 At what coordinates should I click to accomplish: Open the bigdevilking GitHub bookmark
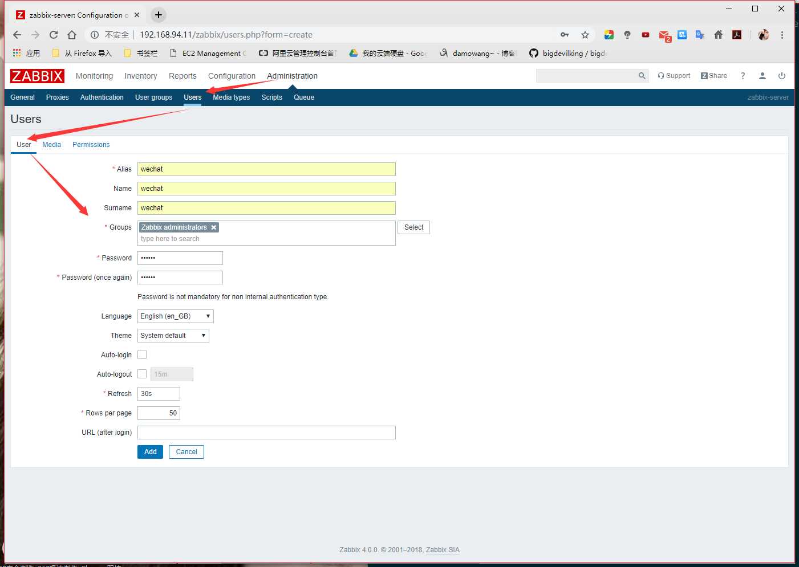point(568,53)
